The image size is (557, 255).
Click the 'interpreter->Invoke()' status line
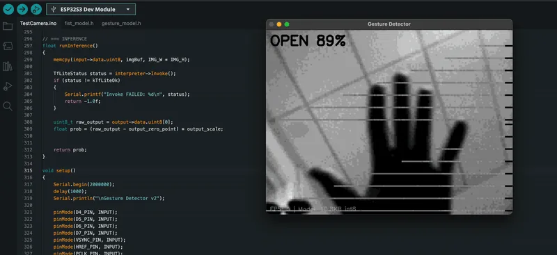114,74
